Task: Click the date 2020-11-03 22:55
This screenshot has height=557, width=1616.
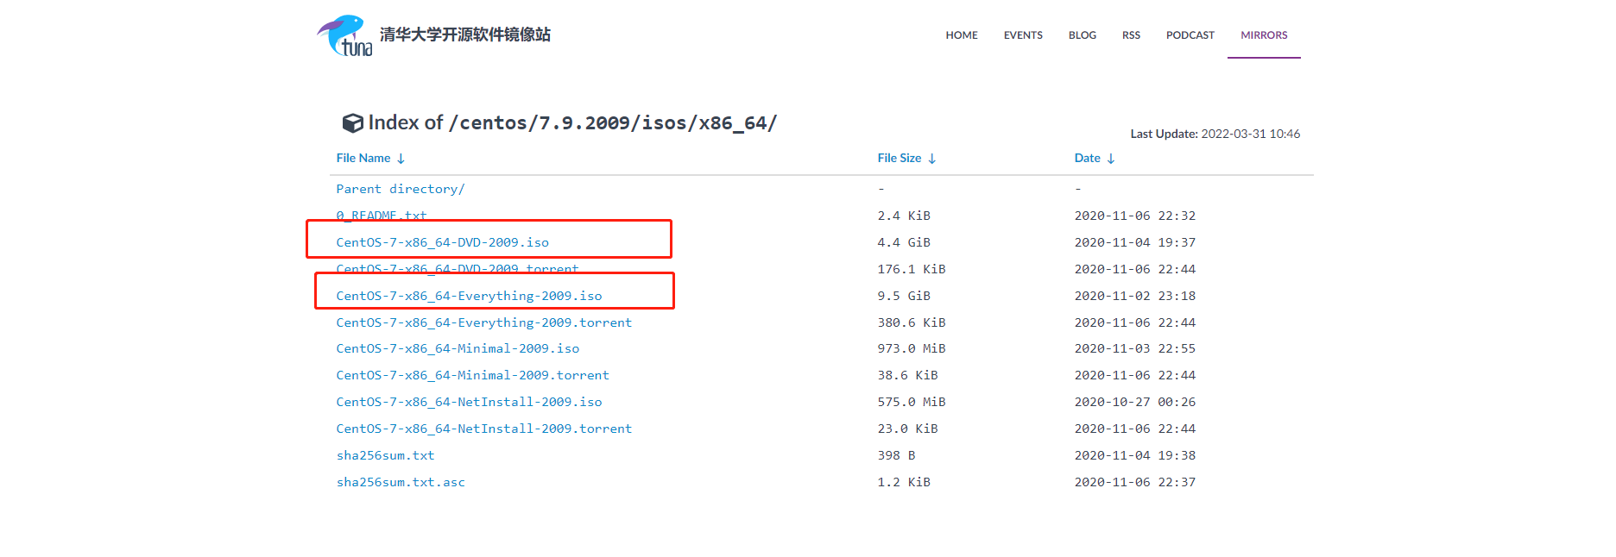Action: [x=1135, y=348]
